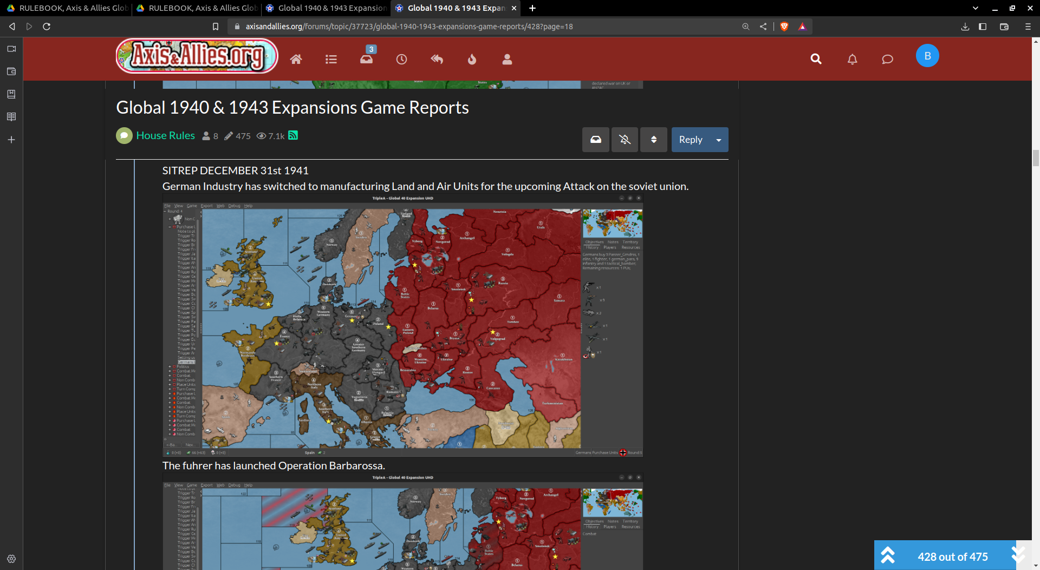Open sidebar settings gear

[11, 559]
